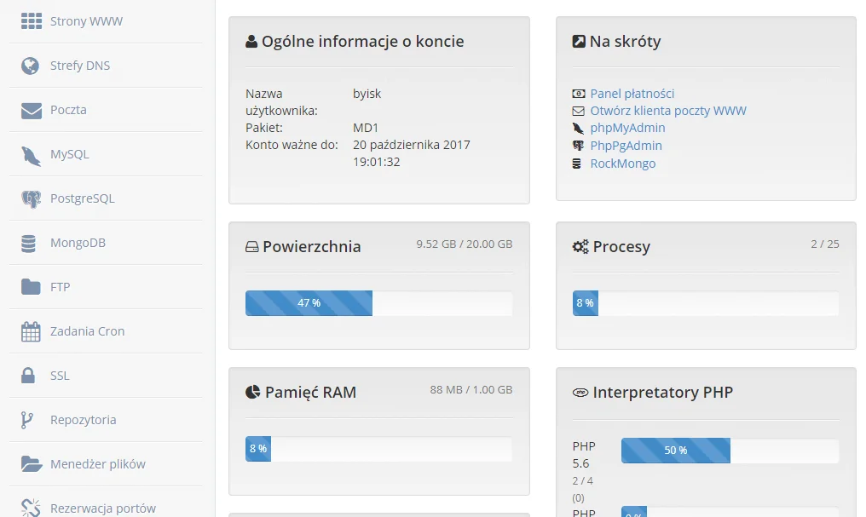Click the Menedżer plików open folder icon

point(32,464)
